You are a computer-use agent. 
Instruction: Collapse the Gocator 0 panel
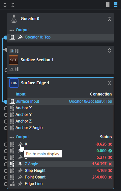tap(109, 19)
